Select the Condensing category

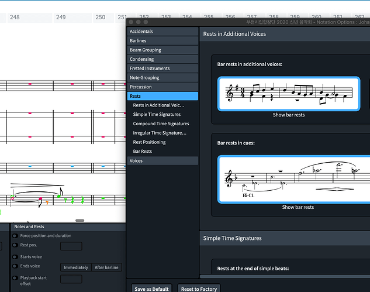pos(162,59)
